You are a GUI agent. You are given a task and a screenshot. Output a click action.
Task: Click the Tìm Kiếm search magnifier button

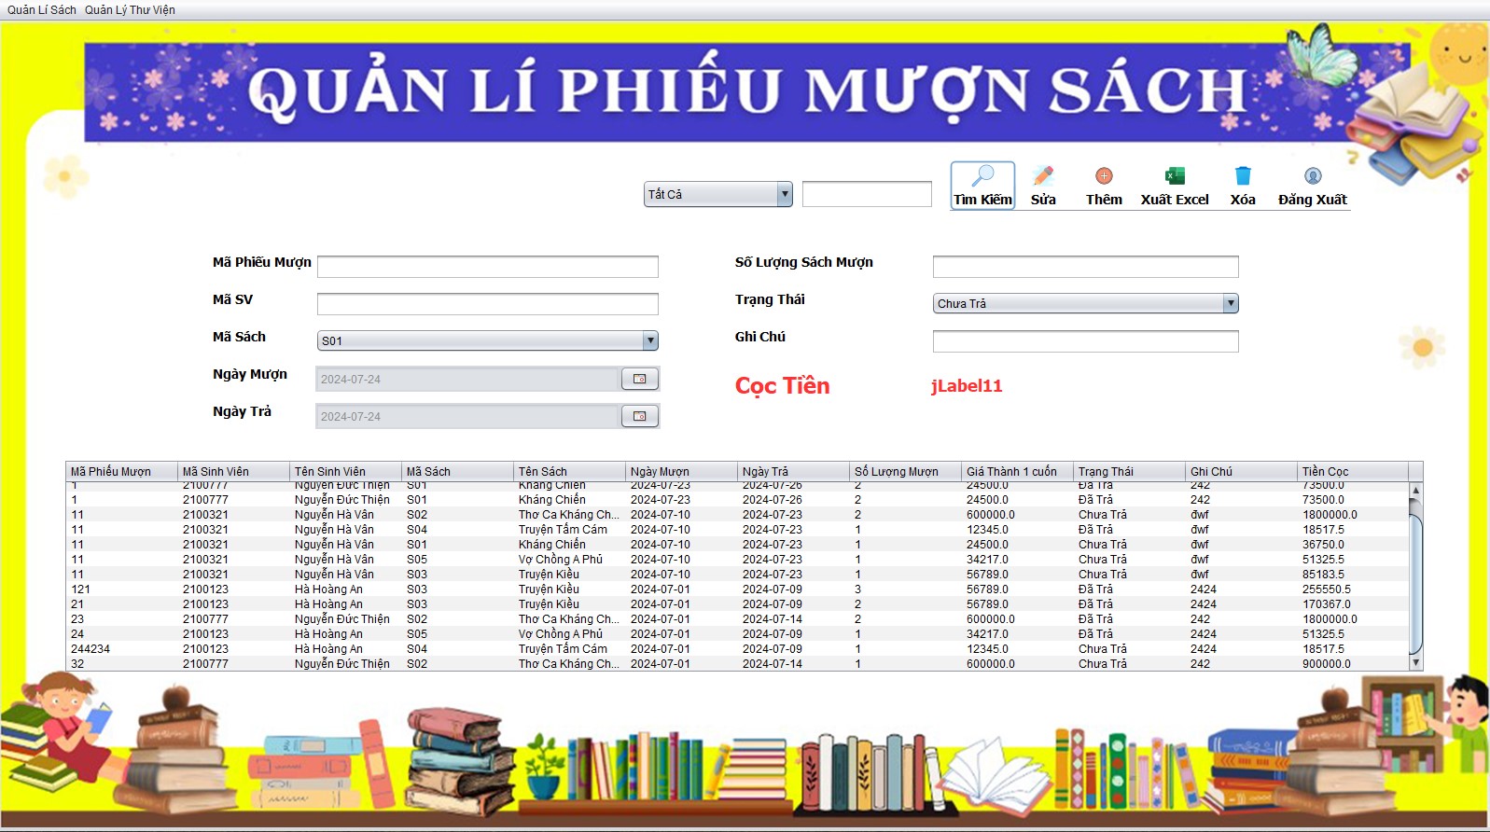(982, 186)
